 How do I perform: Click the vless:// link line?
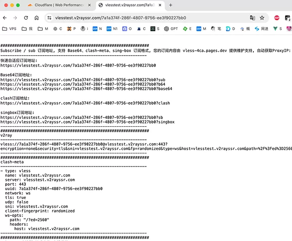tap(84, 144)
